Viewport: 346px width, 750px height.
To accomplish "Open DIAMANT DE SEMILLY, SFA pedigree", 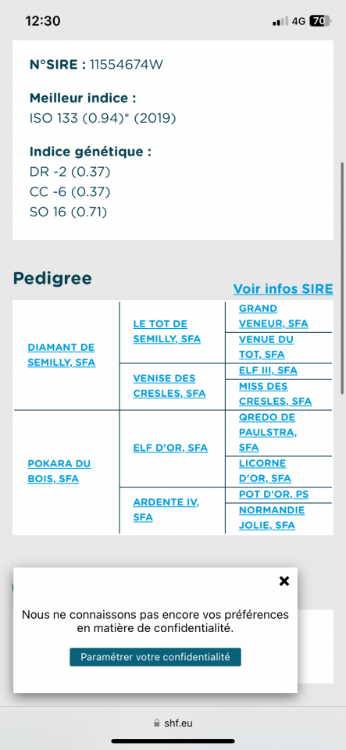I will [61, 355].
